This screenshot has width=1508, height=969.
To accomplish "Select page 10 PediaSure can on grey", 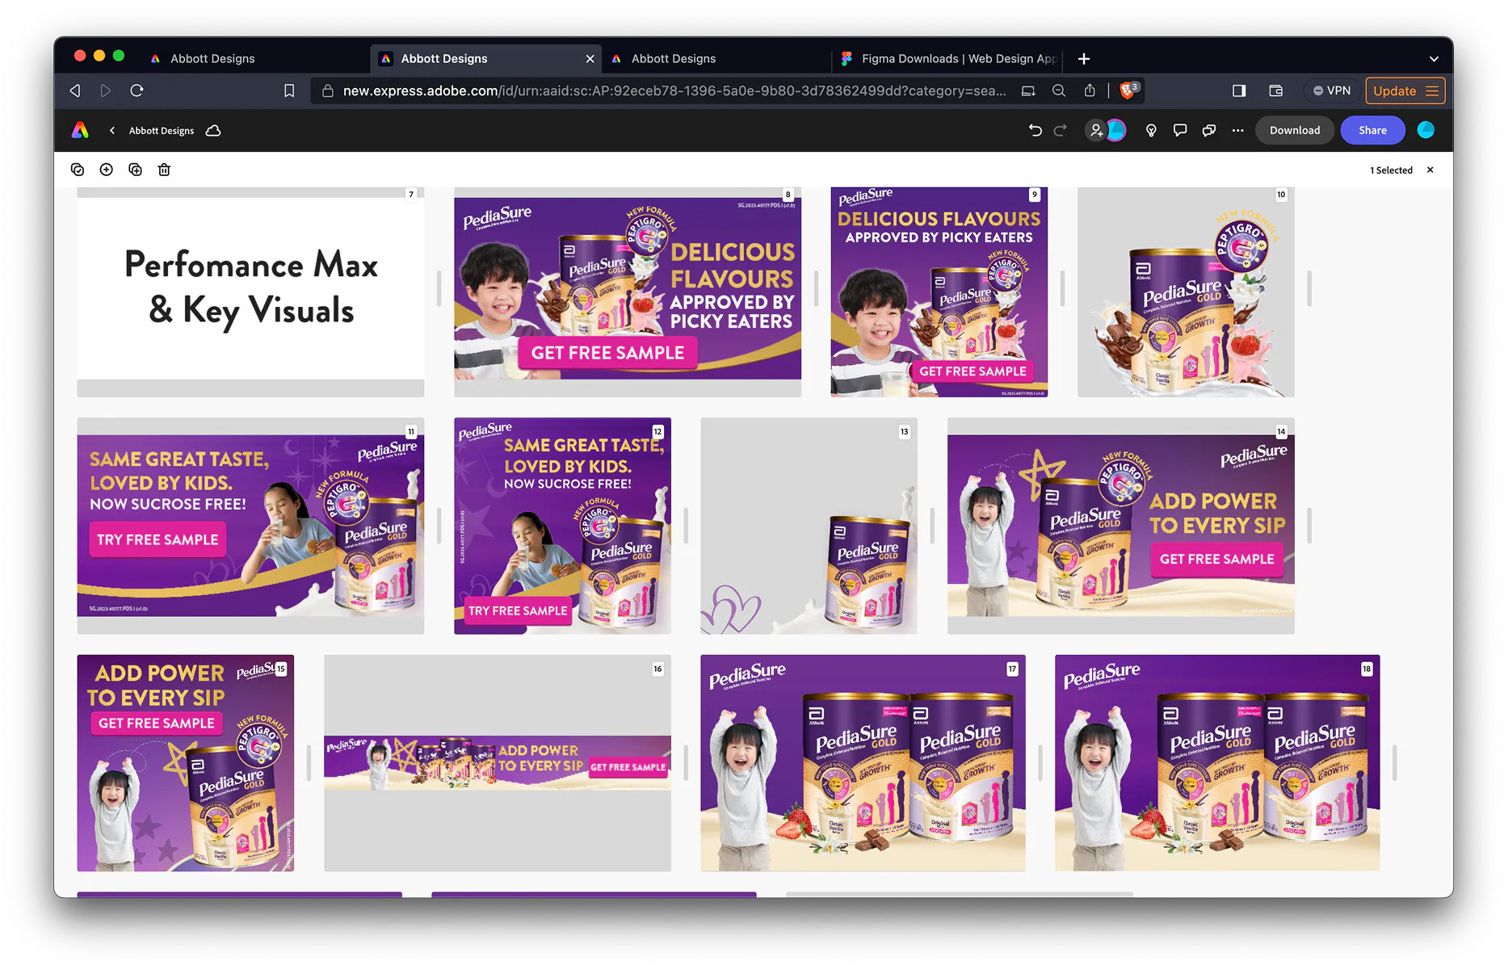I will [x=1186, y=292].
